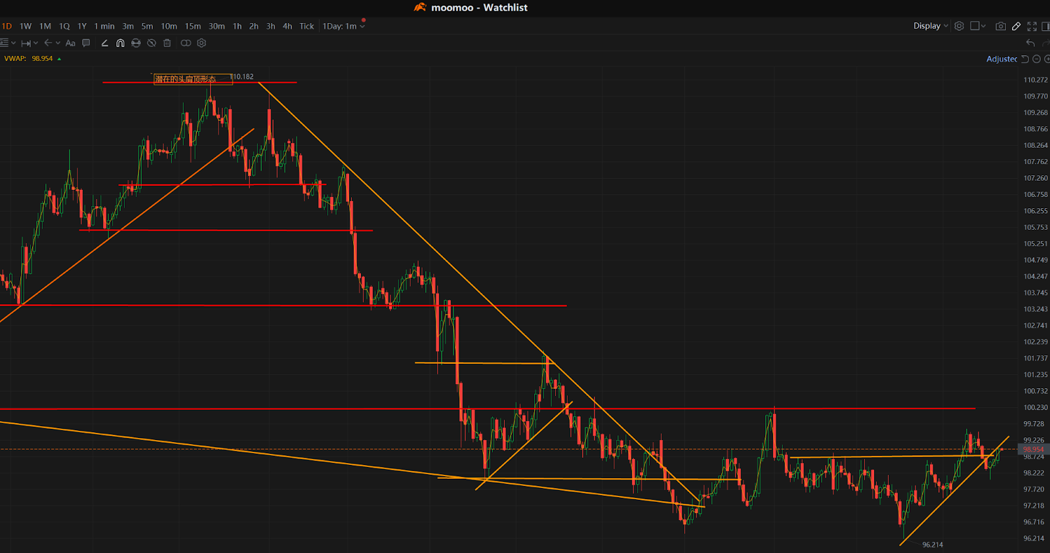Zoom in chart with plus icon
Screen dimensions: 1050x553
tap(1047, 59)
